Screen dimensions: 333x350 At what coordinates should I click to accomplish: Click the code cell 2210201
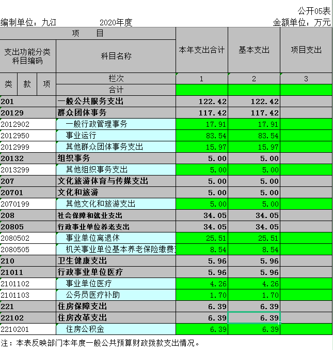coord(28,329)
